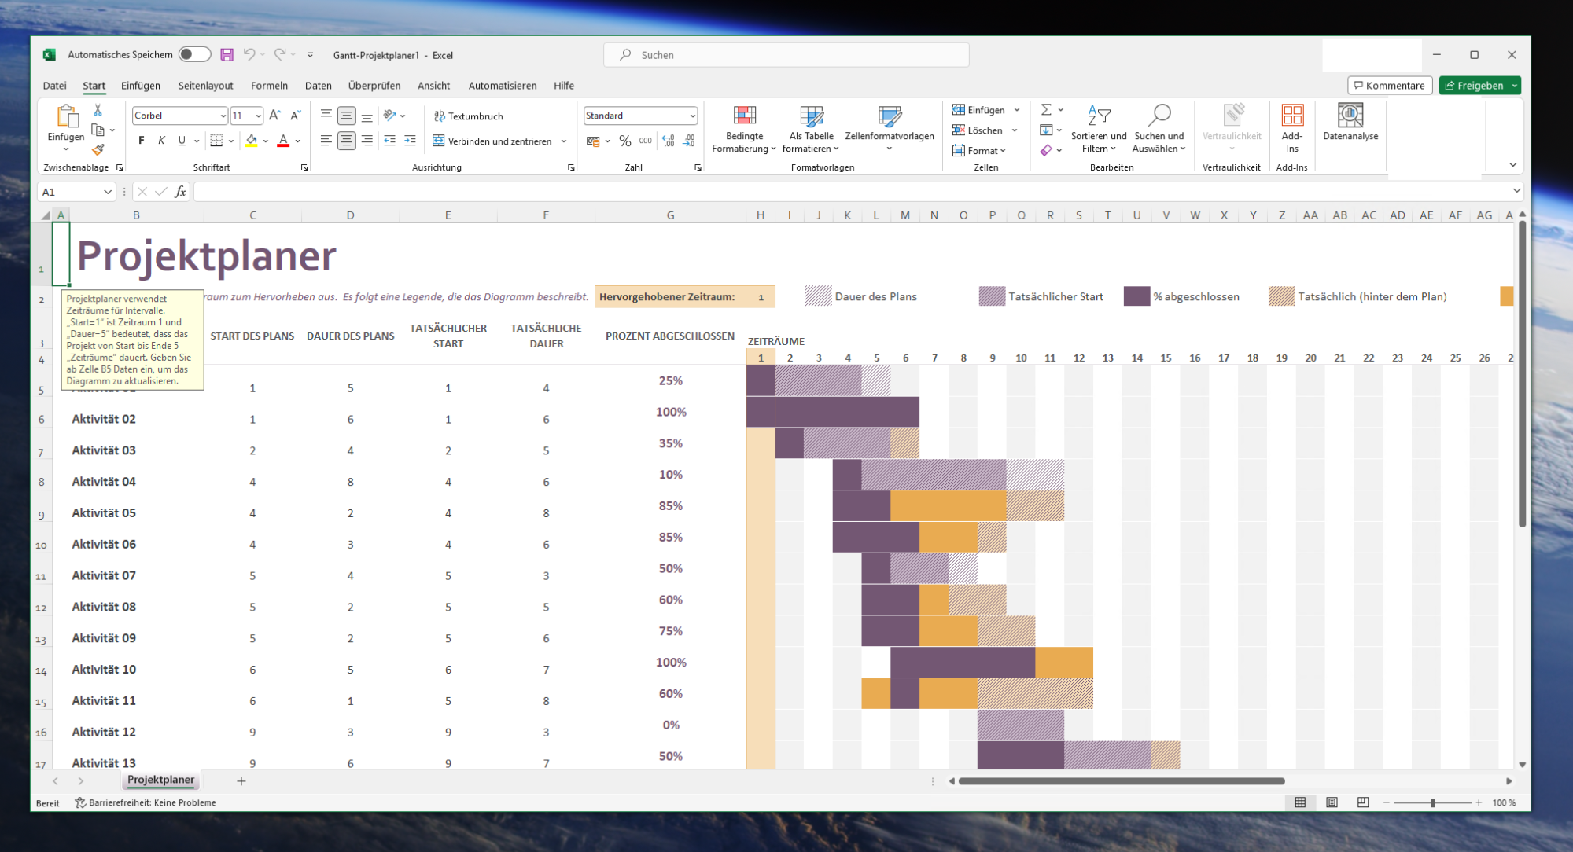Apply bold formatting with F button
Screen dimensions: 1573x852
coord(141,141)
